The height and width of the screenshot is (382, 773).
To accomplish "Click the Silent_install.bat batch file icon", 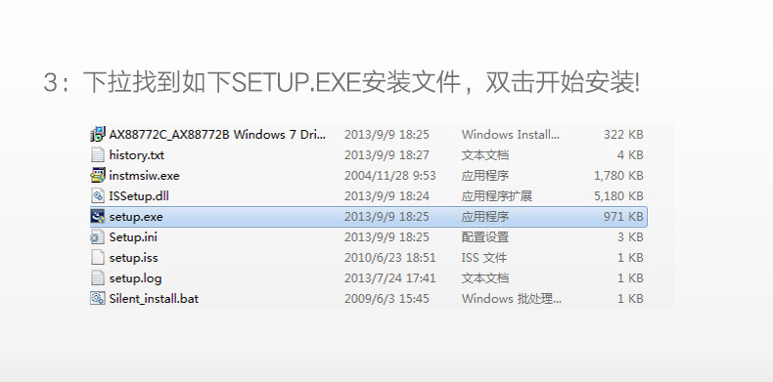I will click(x=98, y=298).
